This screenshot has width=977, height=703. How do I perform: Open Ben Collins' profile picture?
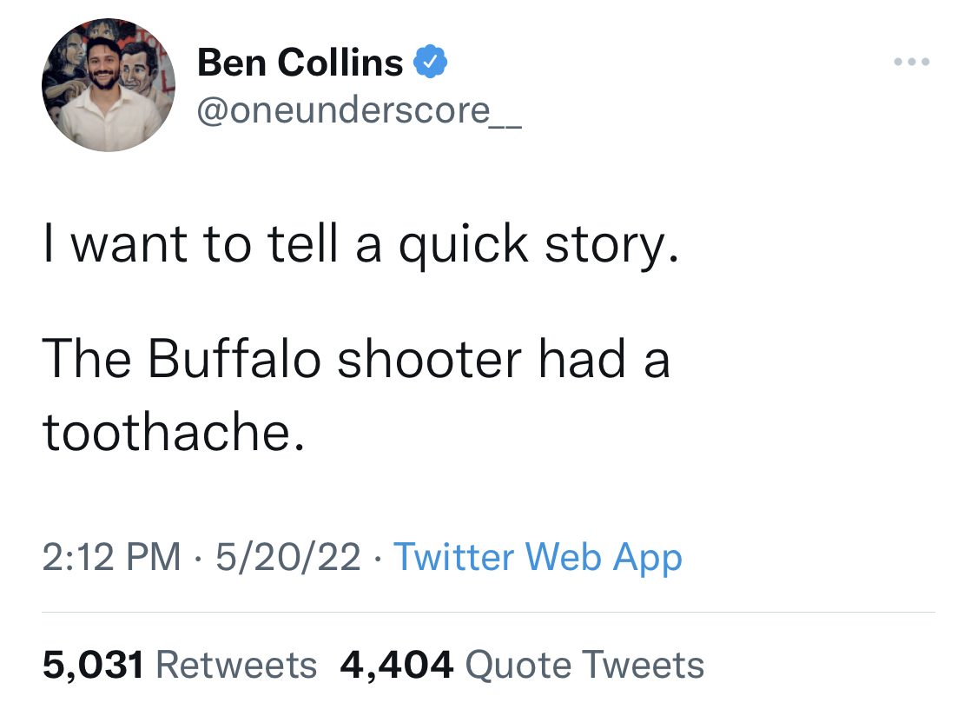108,84
